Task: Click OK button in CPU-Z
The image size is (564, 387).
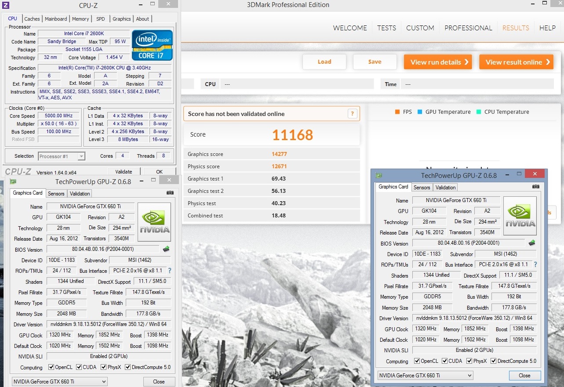Action: click(159, 172)
